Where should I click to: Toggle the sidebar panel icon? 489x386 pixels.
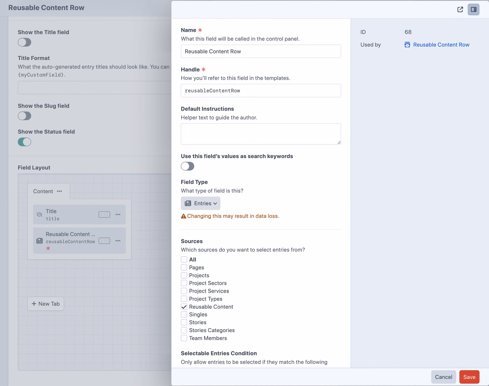point(474,9)
